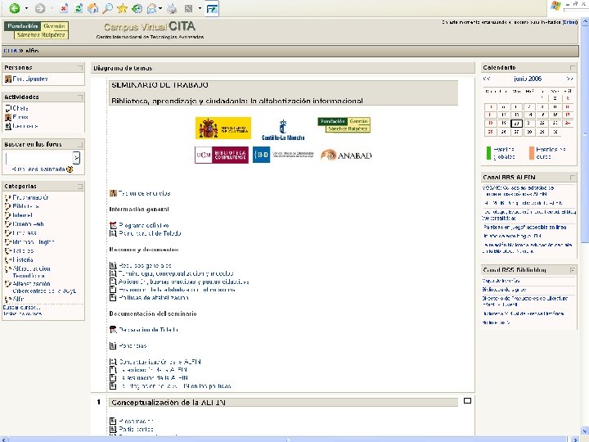This screenshot has width=589, height=442.
Task: Open the Políticas de alfabetización resource
Action: point(154,298)
